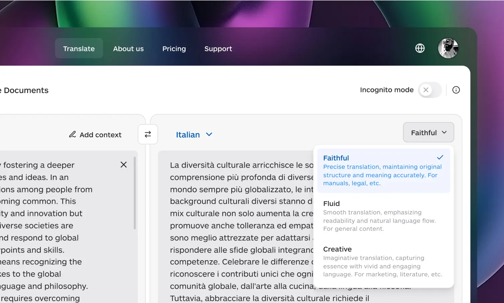Open the user profile avatar
Viewport: 504px width, 303px height.
pos(448,48)
